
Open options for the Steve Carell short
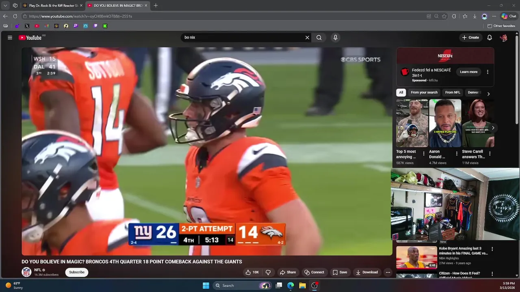[x=490, y=154]
